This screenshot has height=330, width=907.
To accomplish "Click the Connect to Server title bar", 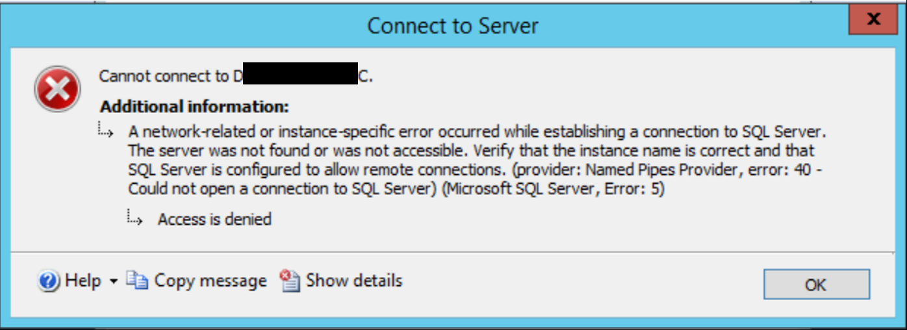I will point(453,25).
